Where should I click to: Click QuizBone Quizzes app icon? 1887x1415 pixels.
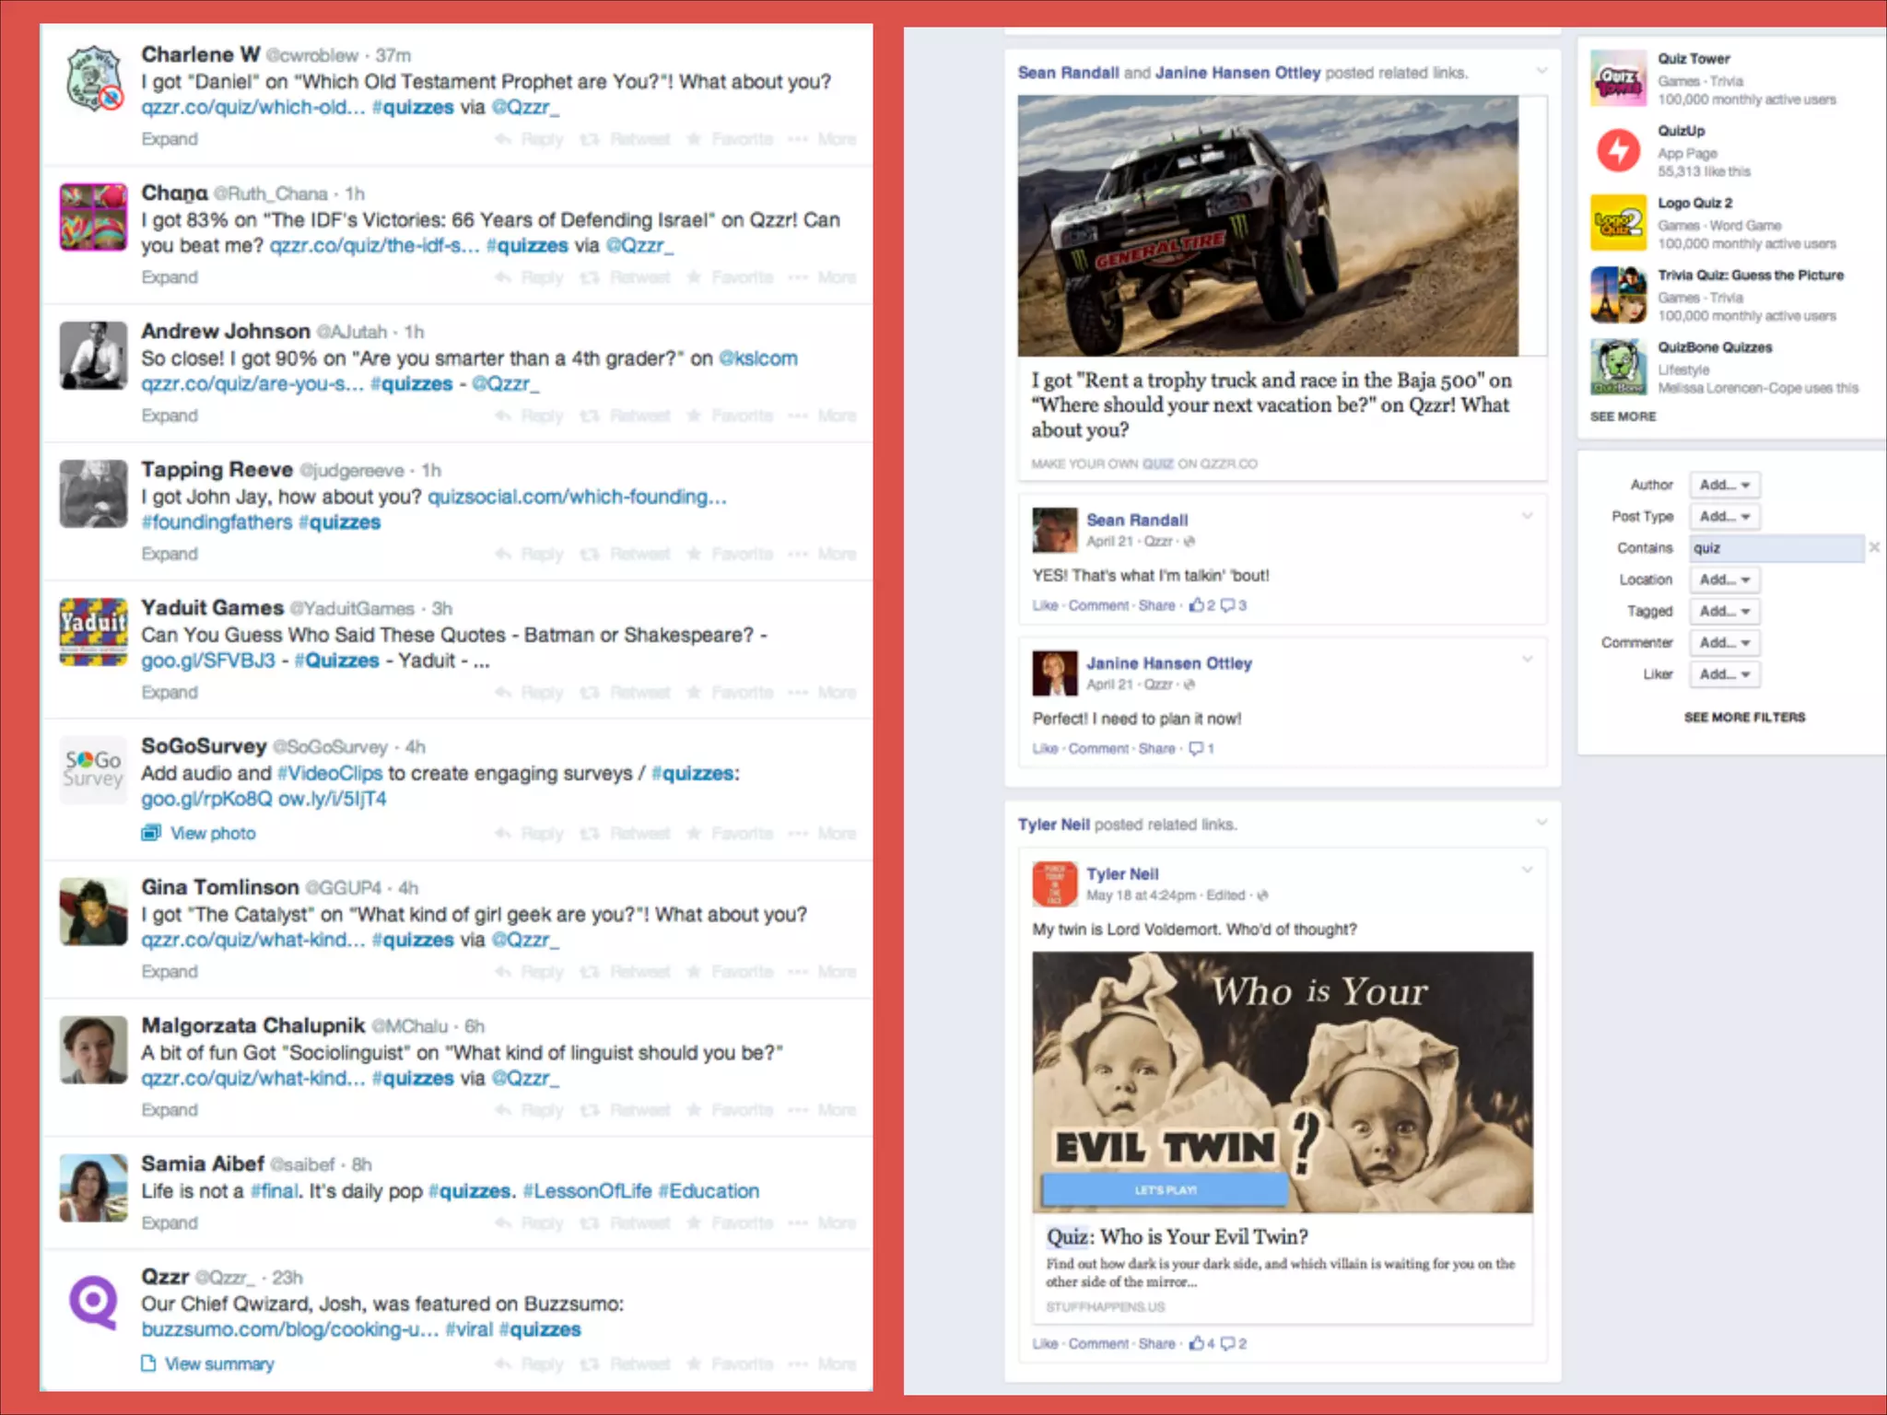1618,367
